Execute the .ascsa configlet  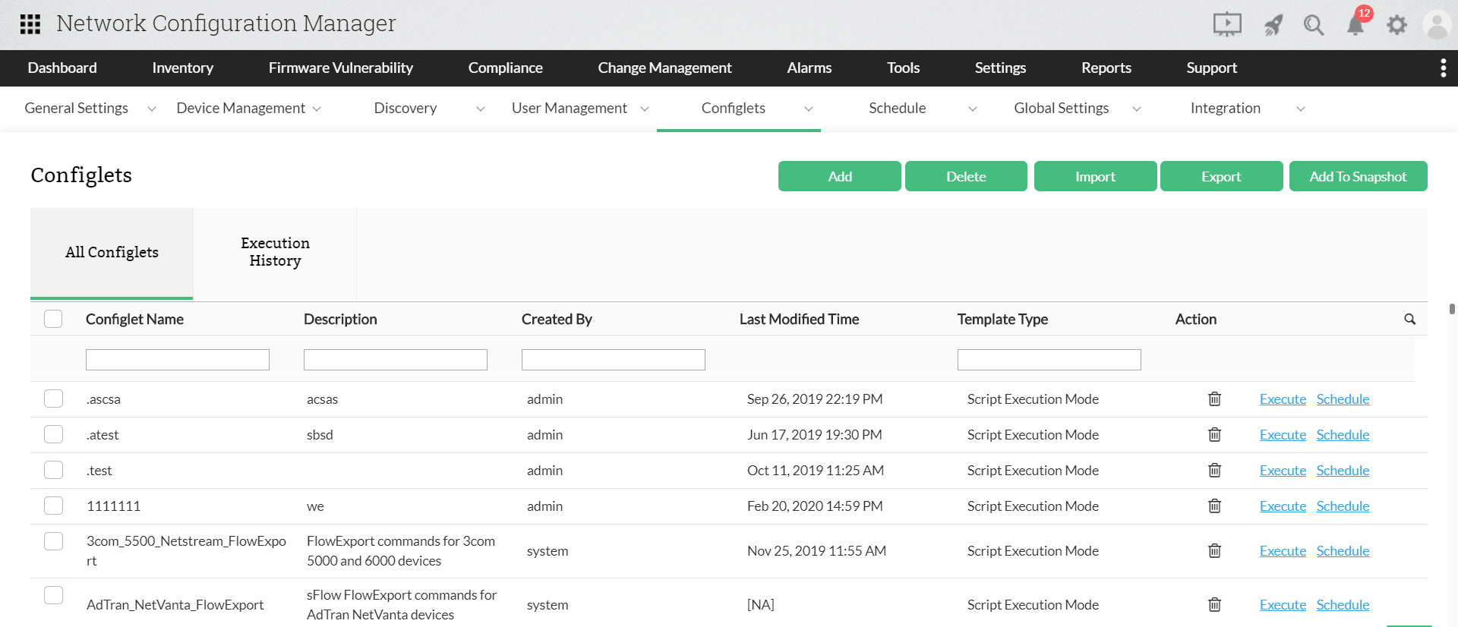tap(1283, 399)
